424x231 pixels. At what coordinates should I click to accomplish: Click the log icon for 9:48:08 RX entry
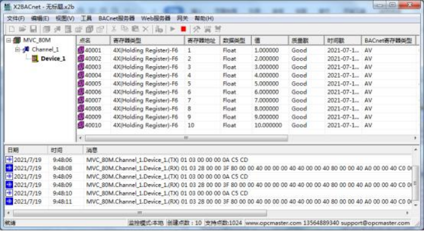click(9, 168)
